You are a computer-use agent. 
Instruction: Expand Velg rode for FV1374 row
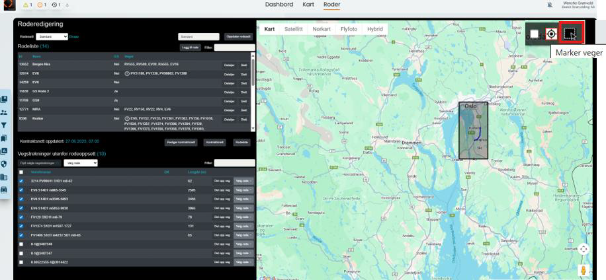point(243,225)
